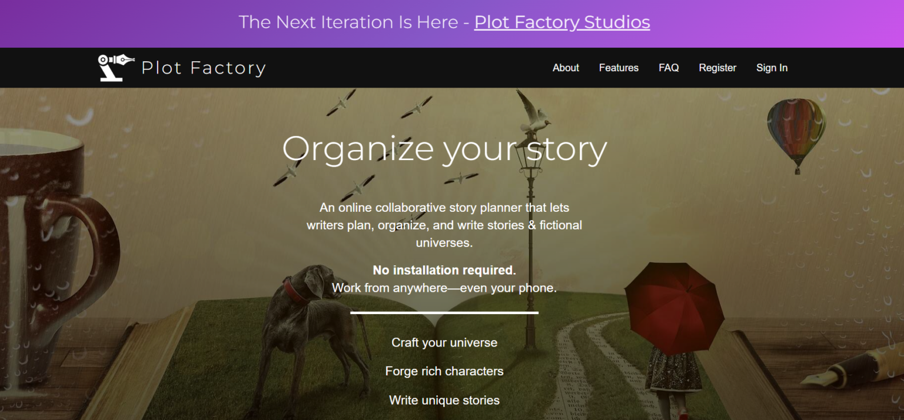This screenshot has height=420, width=904.
Task: Open the Plot Factory Studios link
Action: click(x=561, y=22)
